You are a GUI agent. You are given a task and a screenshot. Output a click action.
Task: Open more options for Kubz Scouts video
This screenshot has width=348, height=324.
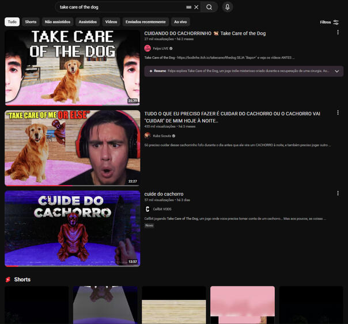338,113
